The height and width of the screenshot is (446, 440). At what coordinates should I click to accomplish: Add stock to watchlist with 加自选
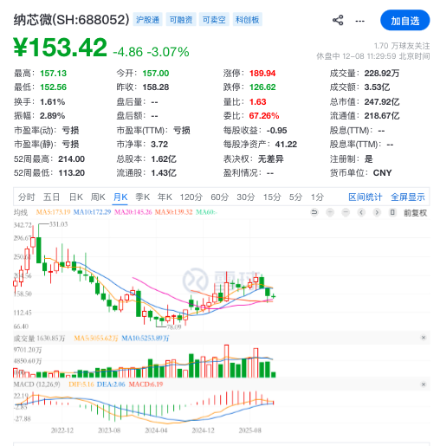pos(404,20)
